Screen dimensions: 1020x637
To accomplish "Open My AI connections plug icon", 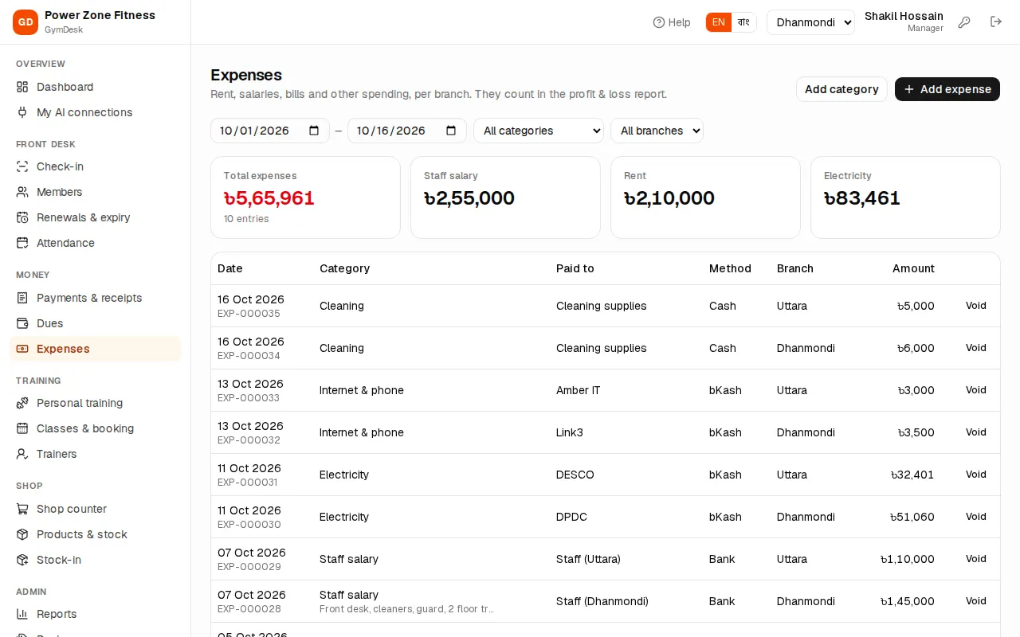I will [22, 112].
